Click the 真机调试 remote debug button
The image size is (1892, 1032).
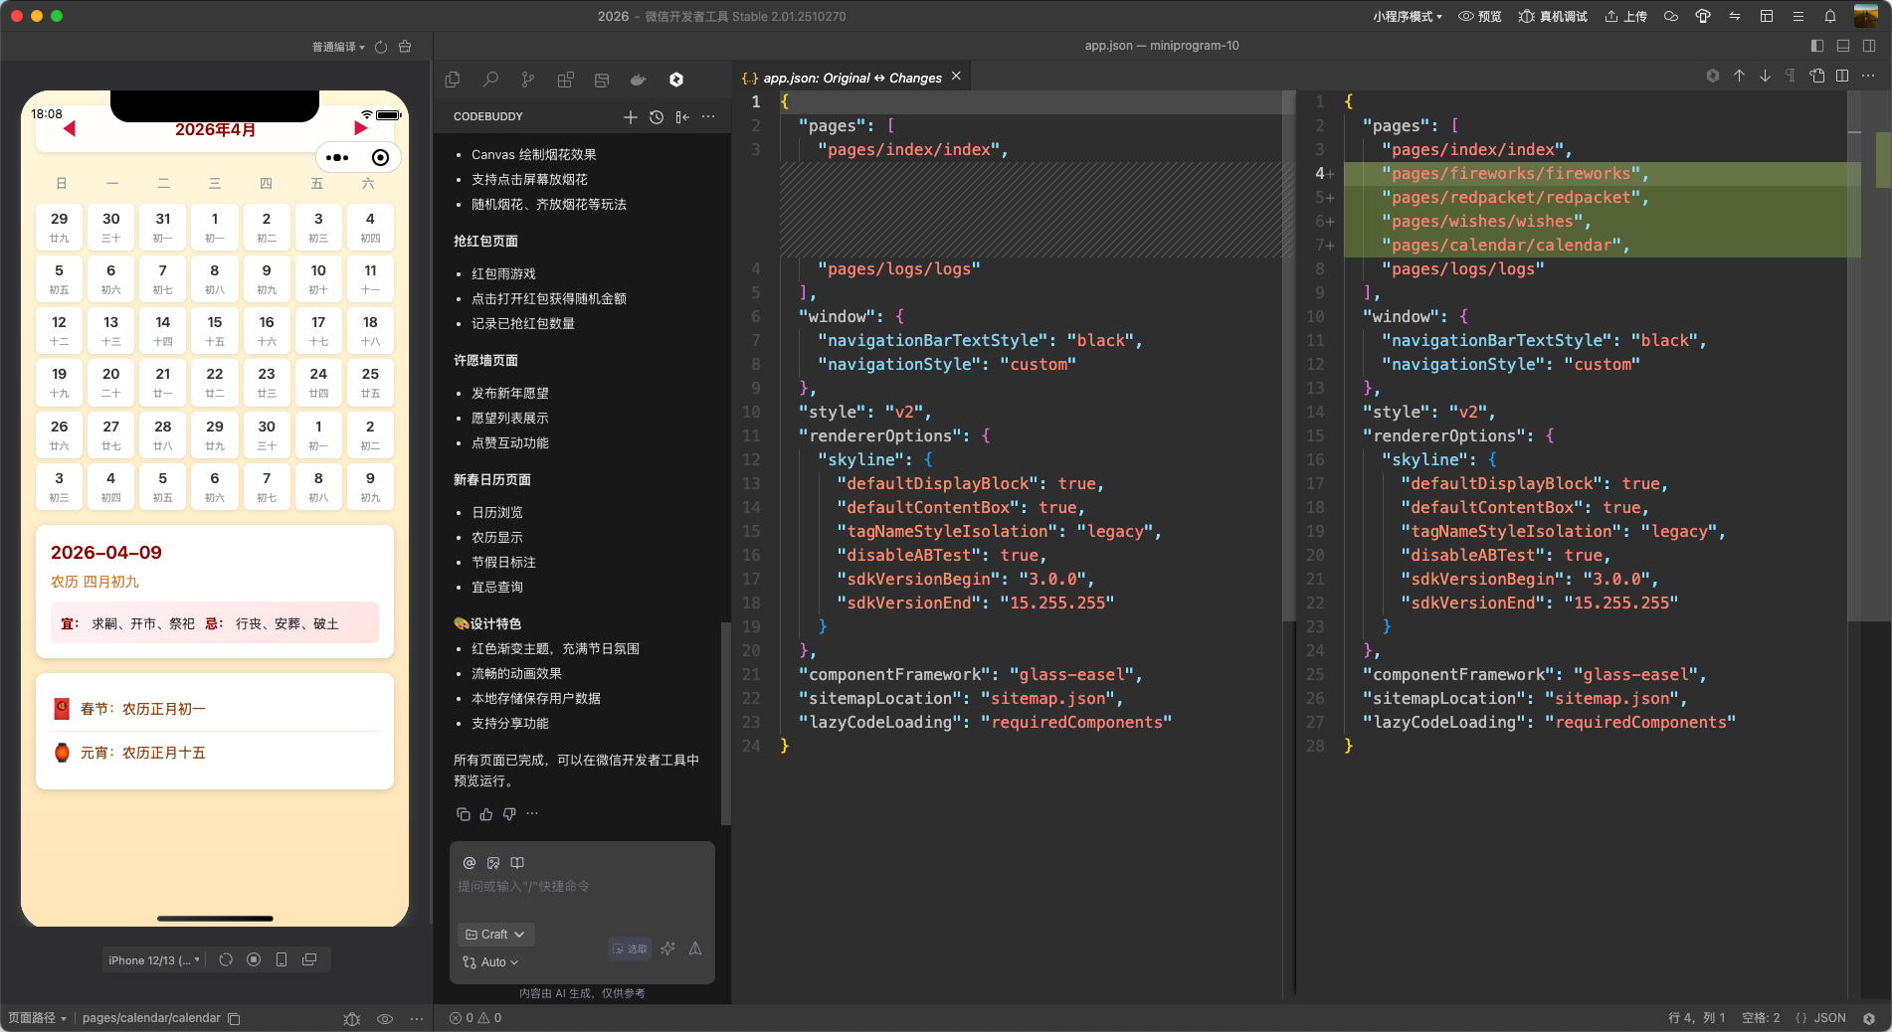[x=1553, y=16]
